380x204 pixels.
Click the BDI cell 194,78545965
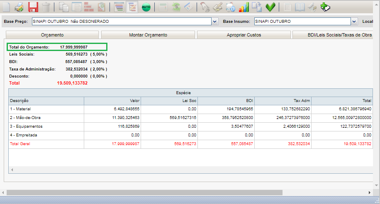point(240,109)
